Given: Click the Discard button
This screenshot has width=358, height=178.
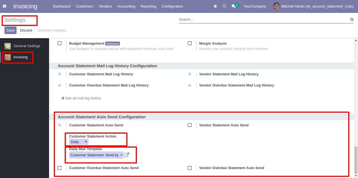Looking at the screenshot, I should tap(26, 30).
